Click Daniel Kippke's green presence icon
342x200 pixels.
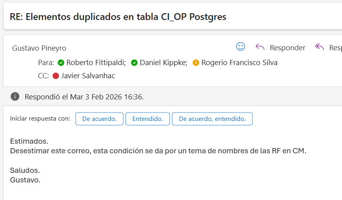pos(134,63)
